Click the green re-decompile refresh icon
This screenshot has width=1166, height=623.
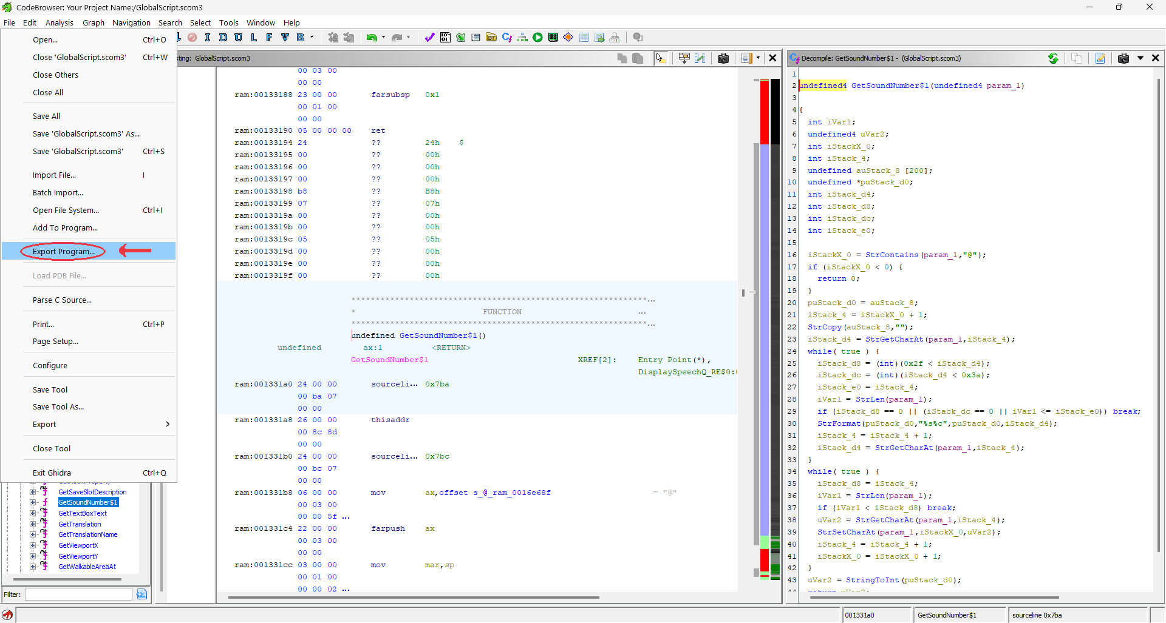click(x=1053, y=58)
